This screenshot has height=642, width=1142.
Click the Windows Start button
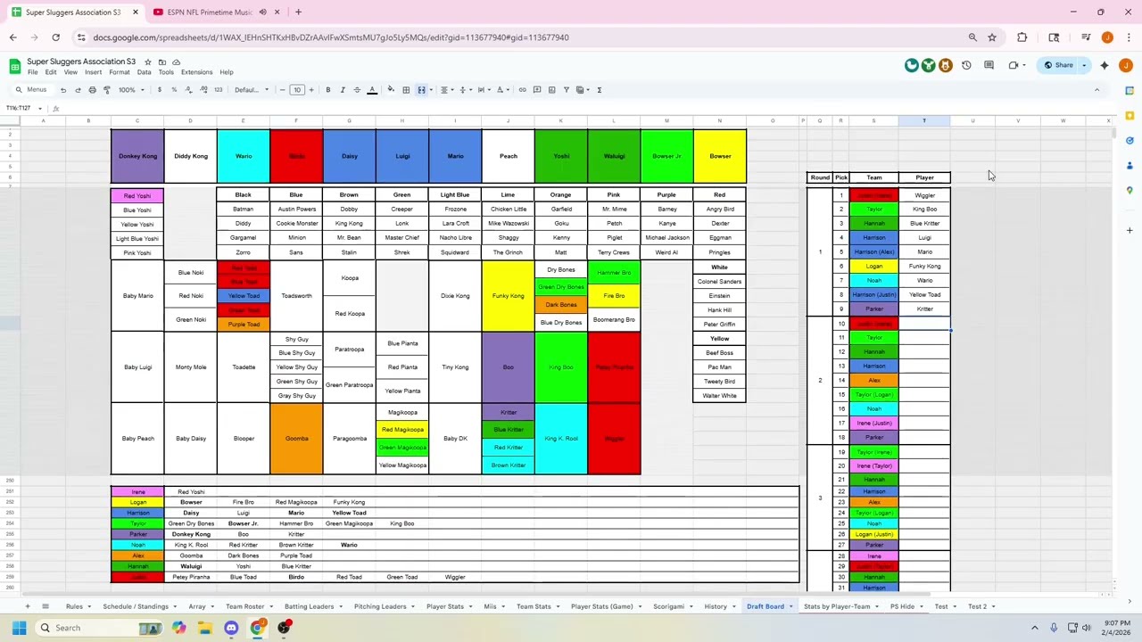[x=19, y=628]
